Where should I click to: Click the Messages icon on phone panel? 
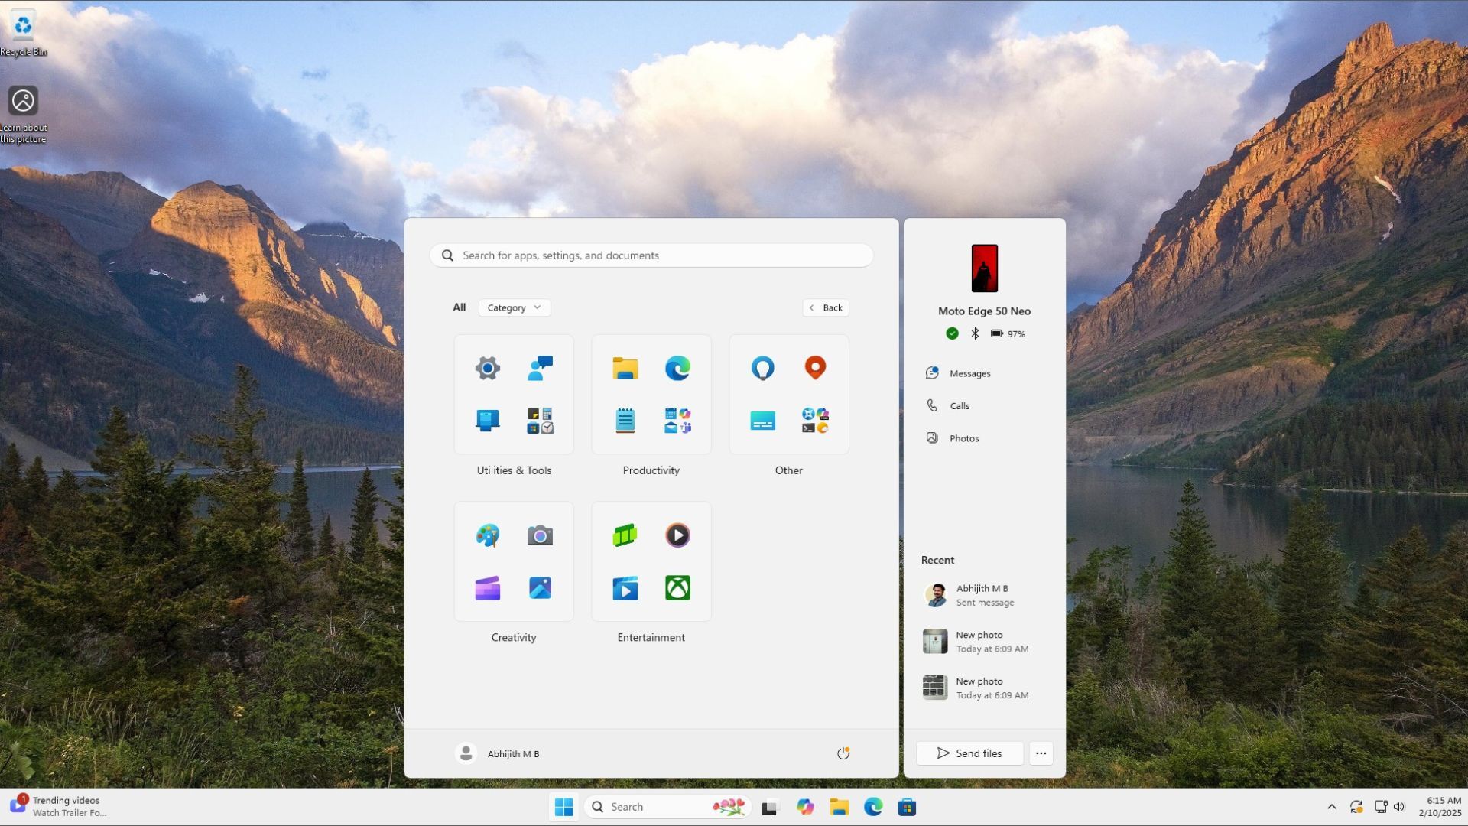(x=930, y=372)
